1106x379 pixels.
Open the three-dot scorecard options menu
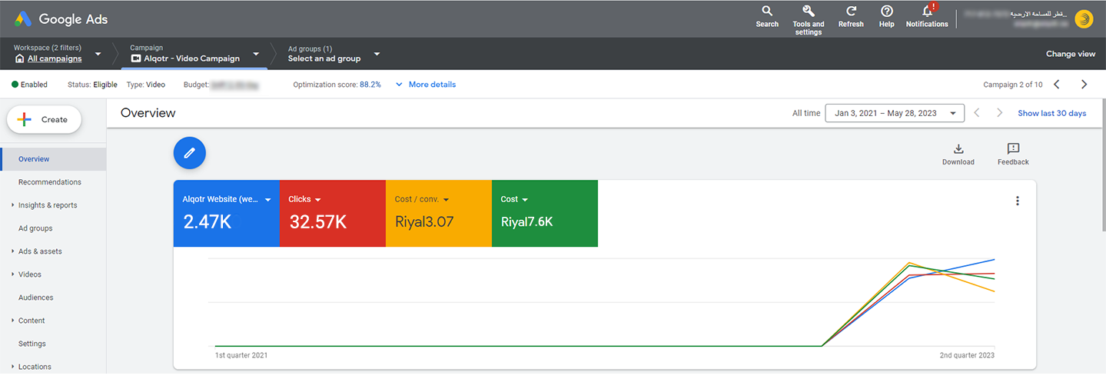[x=1017, y=201]
